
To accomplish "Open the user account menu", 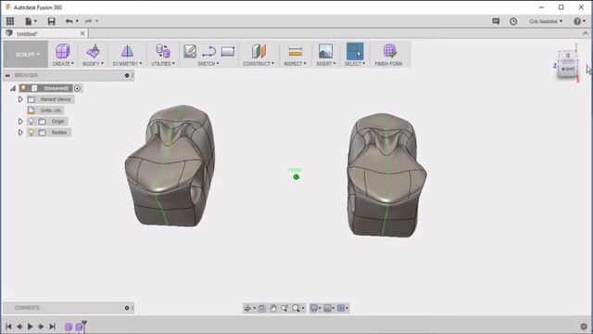I will click(546, 21).
